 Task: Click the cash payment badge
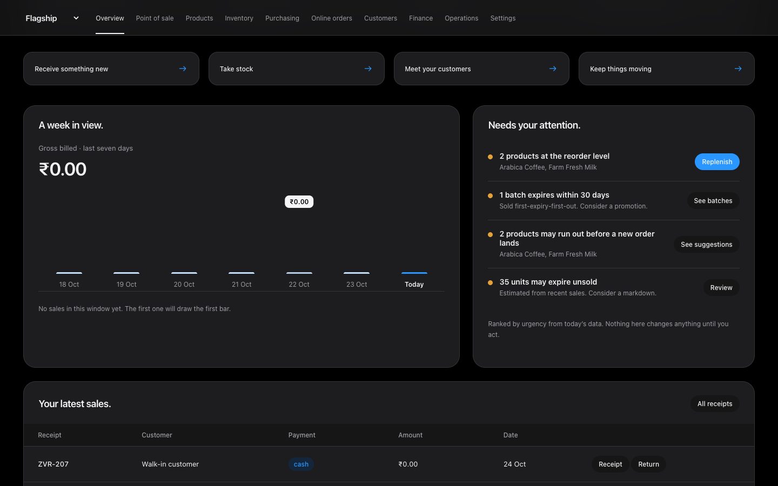click(x=301, y=464)
